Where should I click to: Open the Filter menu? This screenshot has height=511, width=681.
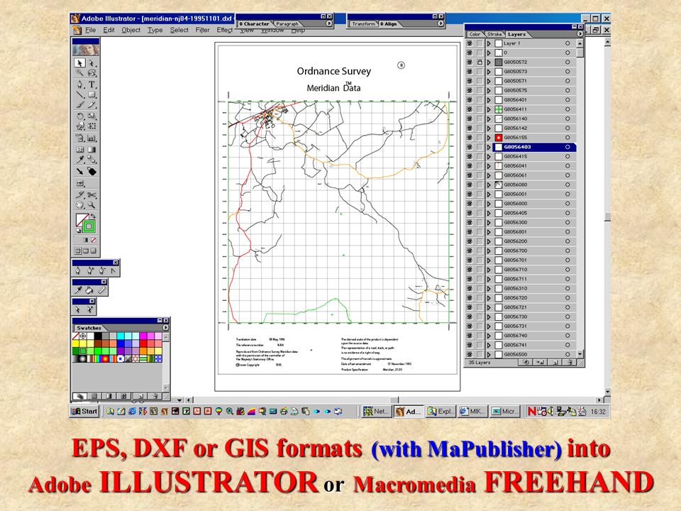202,30
